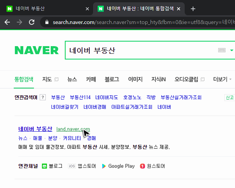Image resolution: width=235 pixels, height=188 pixels.
Task: Click related search 부동산114
Action: click(80, 97)
